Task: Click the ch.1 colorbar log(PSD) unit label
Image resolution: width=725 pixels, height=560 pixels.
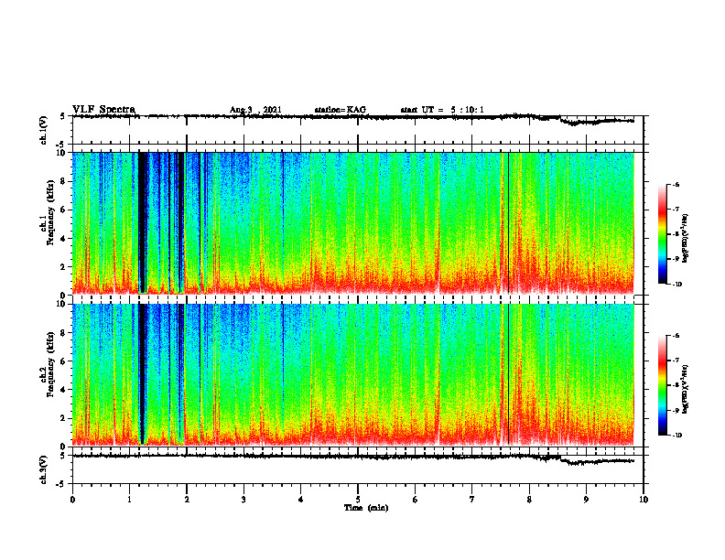Action: click(685, 239)
